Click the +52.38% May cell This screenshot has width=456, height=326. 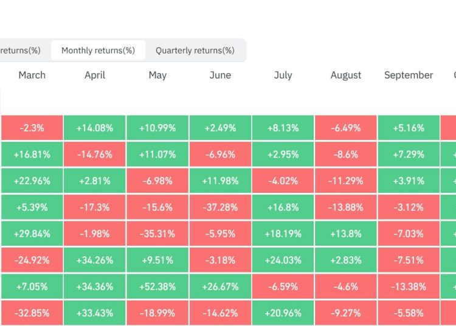(x=157, y=286)
